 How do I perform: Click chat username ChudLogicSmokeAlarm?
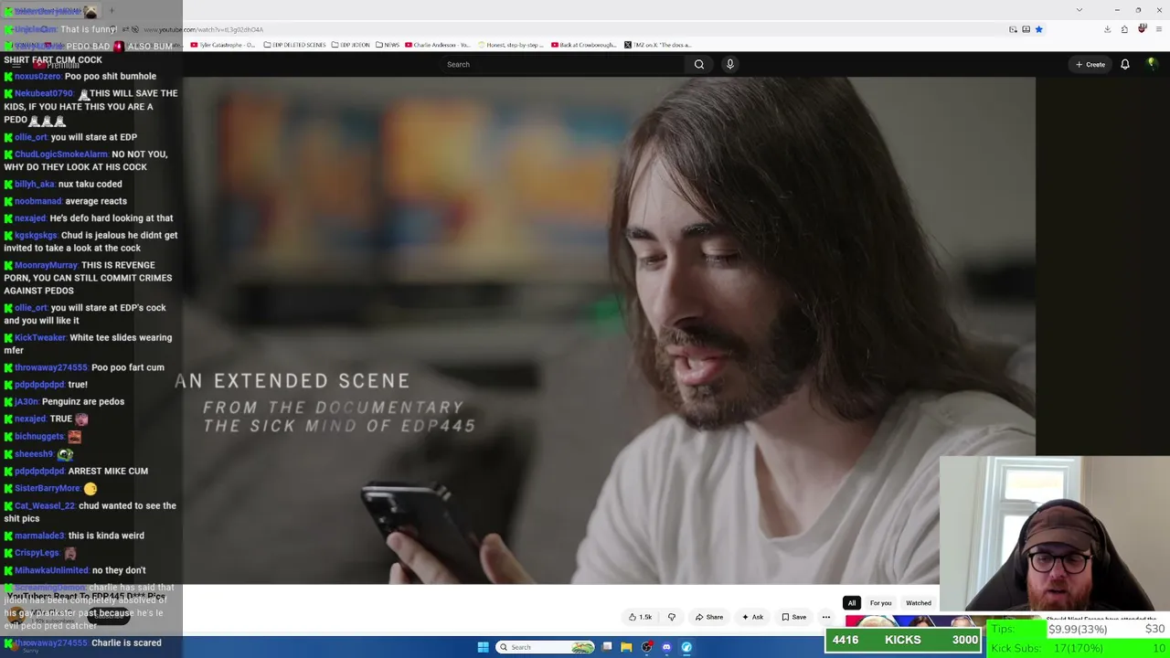click(x=61, y=154)
